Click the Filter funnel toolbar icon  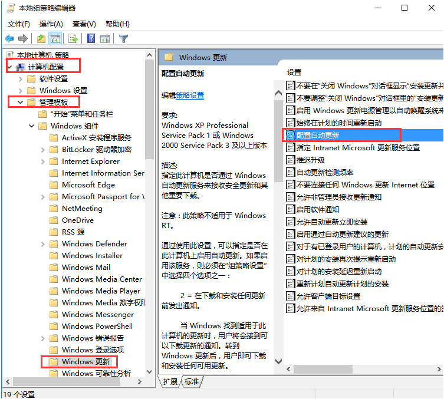pos(123,39)
